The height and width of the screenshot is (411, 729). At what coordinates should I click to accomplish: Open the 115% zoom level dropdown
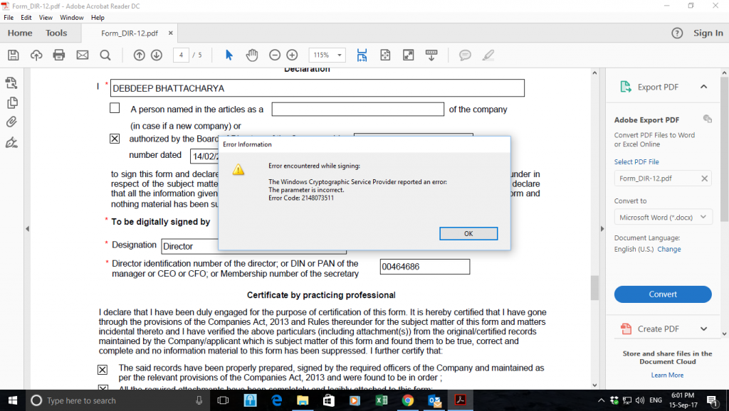[x=327, y=55]
